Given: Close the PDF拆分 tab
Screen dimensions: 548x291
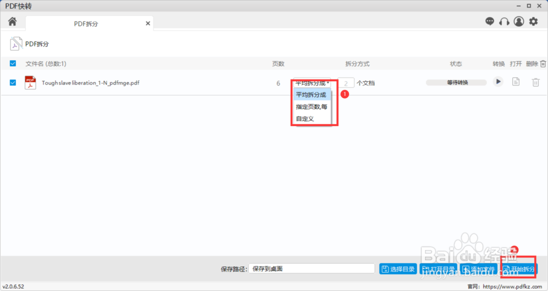Looking at the screenshot, I should (x=148, y=24).
